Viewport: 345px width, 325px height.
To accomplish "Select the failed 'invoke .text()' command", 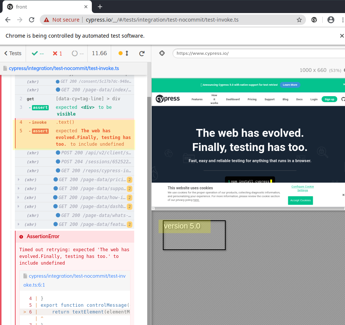I will tap(74, 122).
